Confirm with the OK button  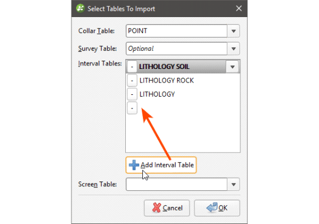point(217,208)
